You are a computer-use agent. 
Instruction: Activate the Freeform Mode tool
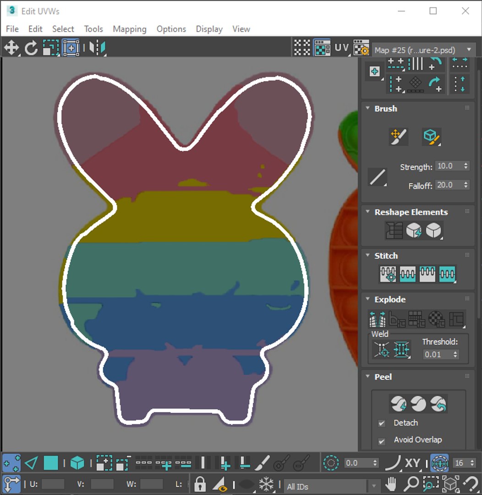[71, 48]
